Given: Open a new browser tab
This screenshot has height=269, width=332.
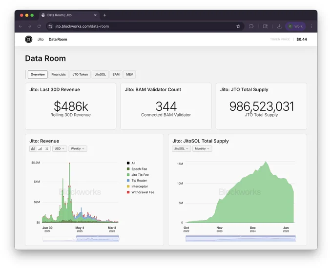Looking at the screenshot, I should (104, 15).
